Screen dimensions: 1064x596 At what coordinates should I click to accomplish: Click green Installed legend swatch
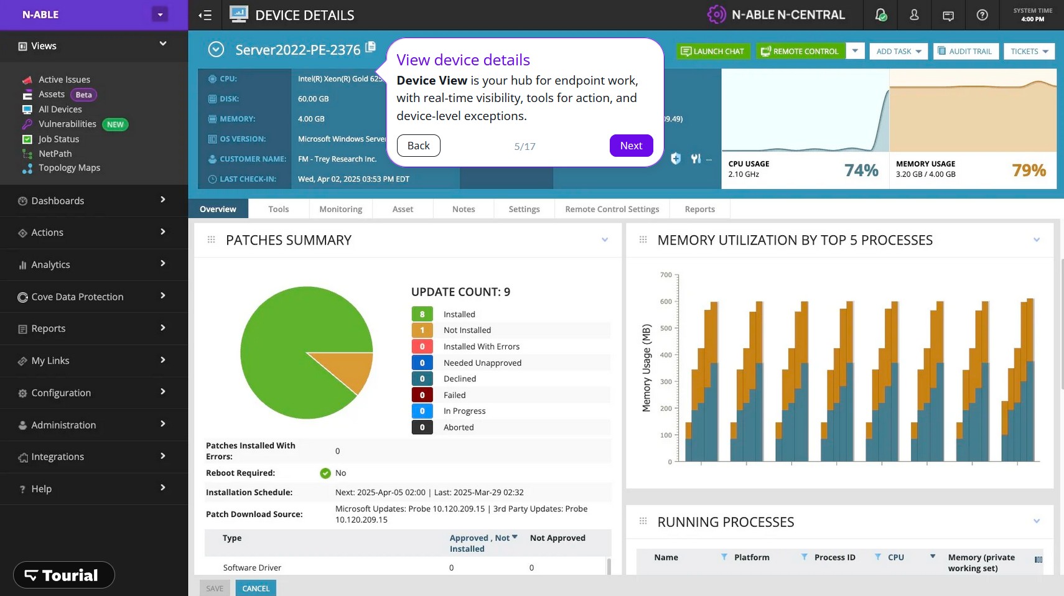(422, 314)
